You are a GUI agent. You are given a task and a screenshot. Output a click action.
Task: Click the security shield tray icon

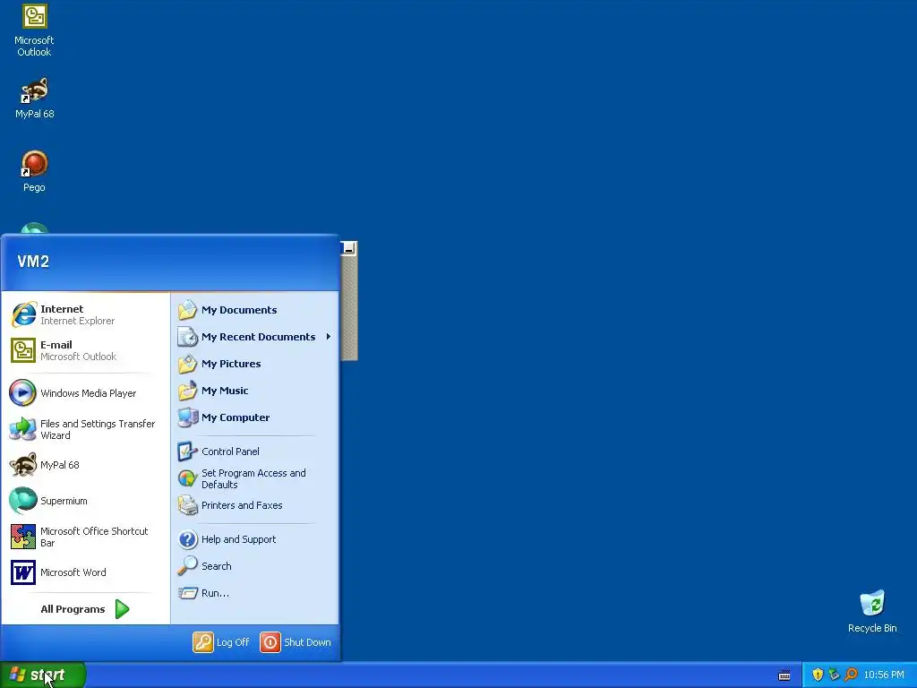click(x=818, y=675)
